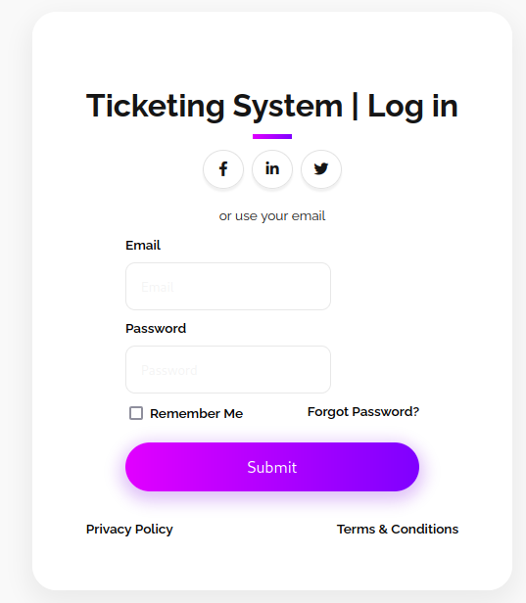This screenshot has width=526, height=603.
Task: Click the Remember Me label text
Action: 196,413
